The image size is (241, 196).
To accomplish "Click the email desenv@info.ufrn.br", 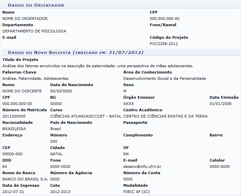I will (x=142, y=167).
